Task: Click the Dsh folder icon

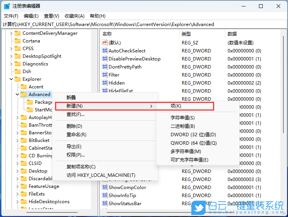Action: (18, 72)
